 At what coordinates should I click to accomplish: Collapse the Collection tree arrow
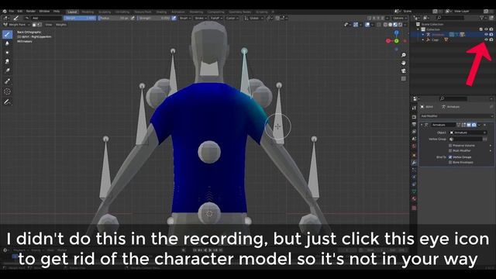pos(418,29)
